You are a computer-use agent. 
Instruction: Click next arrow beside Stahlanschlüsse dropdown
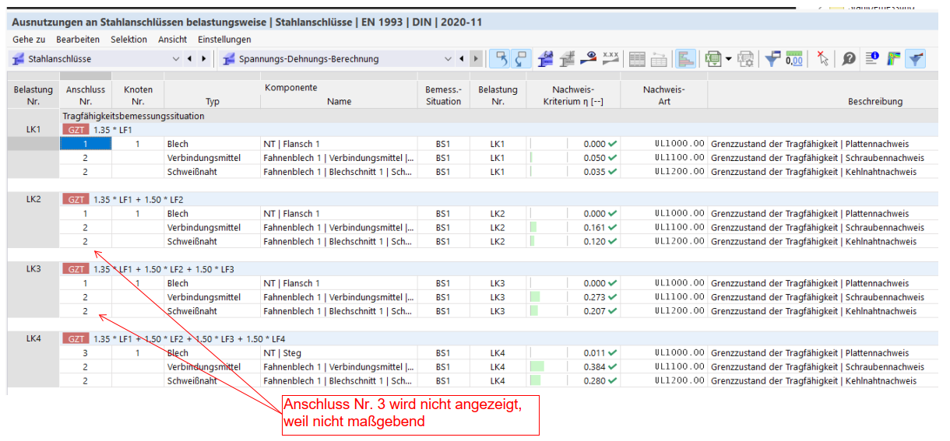click(x=203, y=59)
